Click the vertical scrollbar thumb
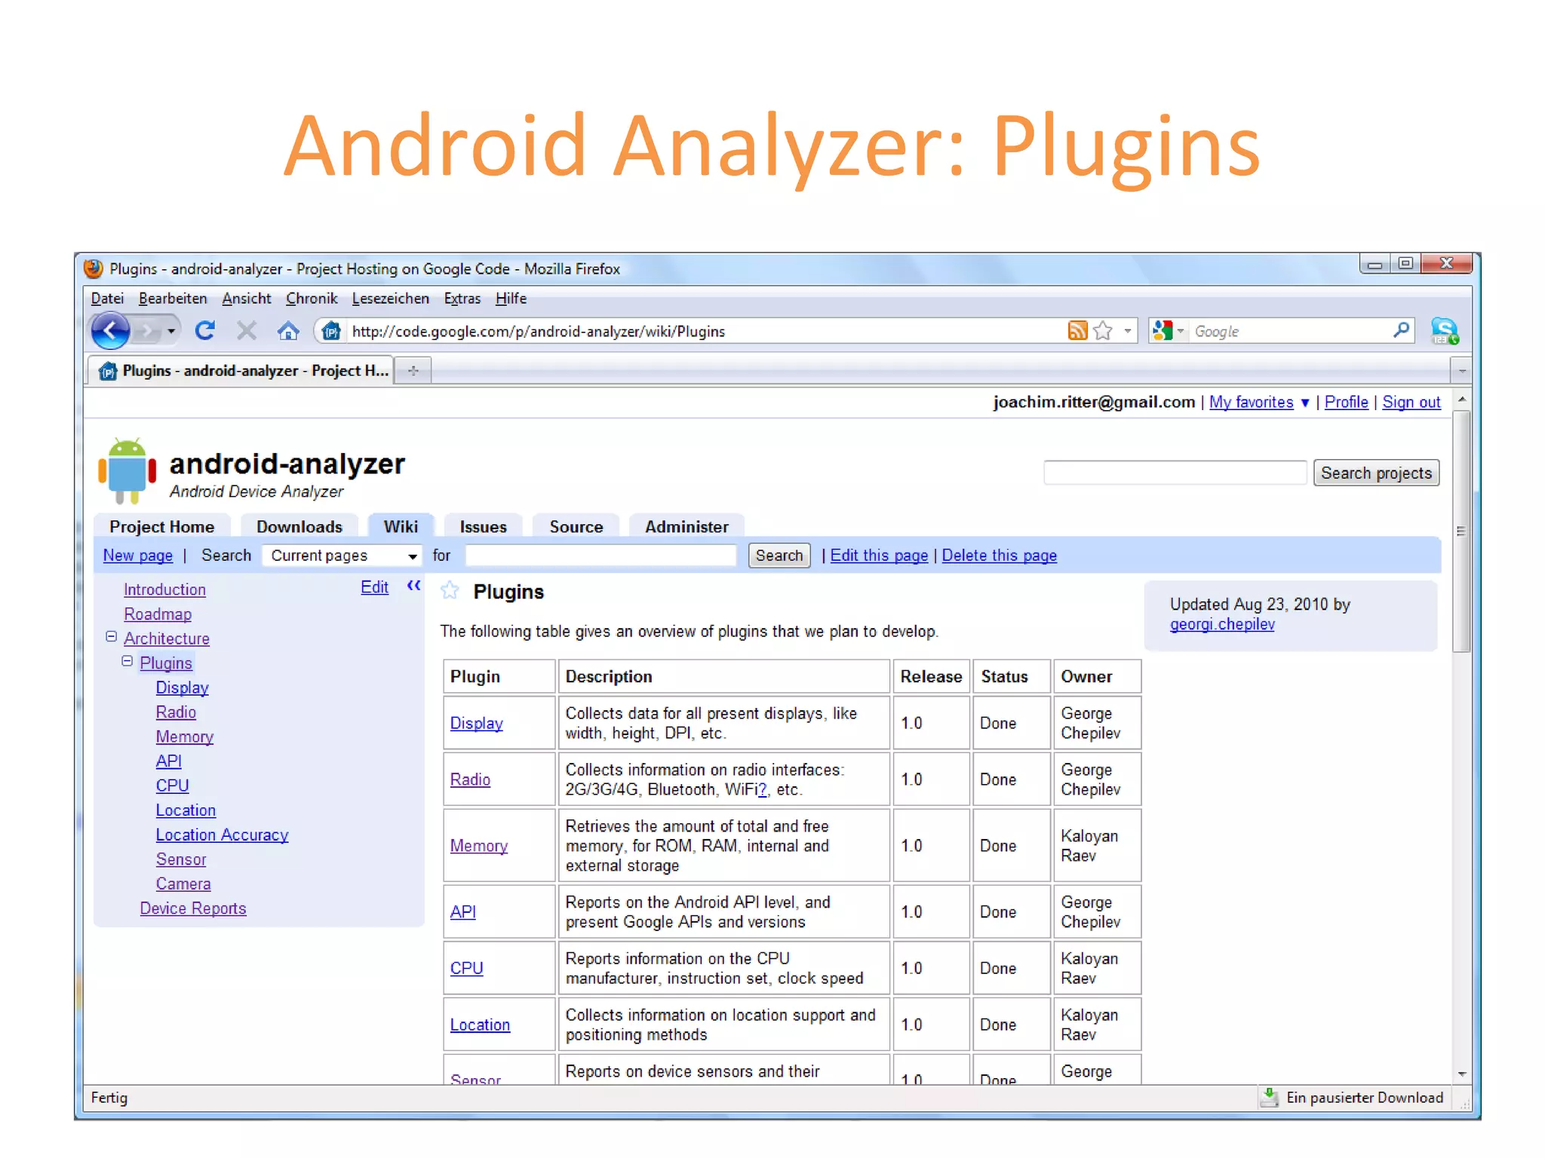 pos(1461,532)
